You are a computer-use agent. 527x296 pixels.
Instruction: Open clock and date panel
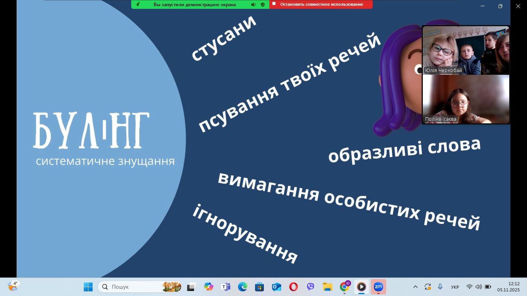508,287
